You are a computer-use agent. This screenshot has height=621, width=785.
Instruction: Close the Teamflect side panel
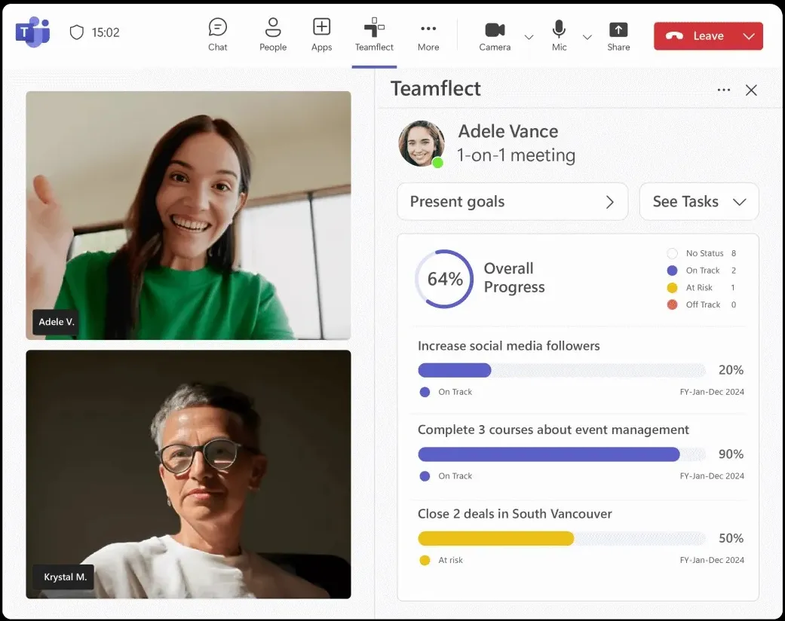[751, 90]
